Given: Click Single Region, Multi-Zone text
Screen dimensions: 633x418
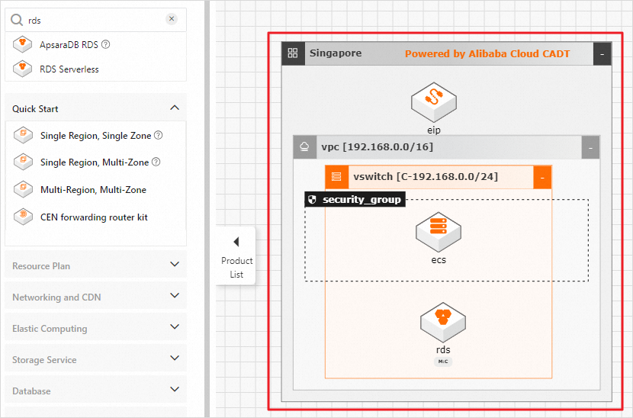Looking at the screenshot, I should pos(95,162).
